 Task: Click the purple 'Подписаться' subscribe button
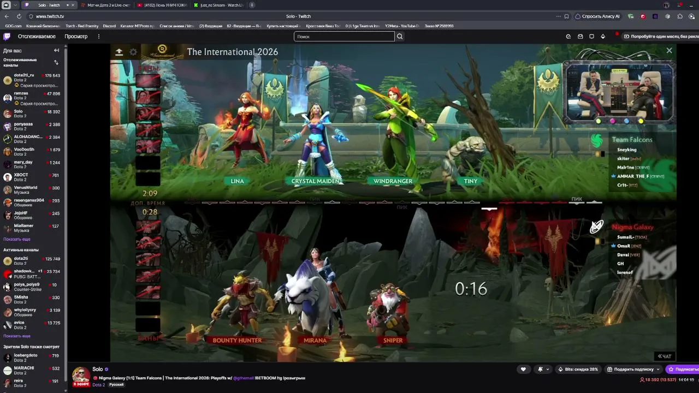(x=683, y=370)
